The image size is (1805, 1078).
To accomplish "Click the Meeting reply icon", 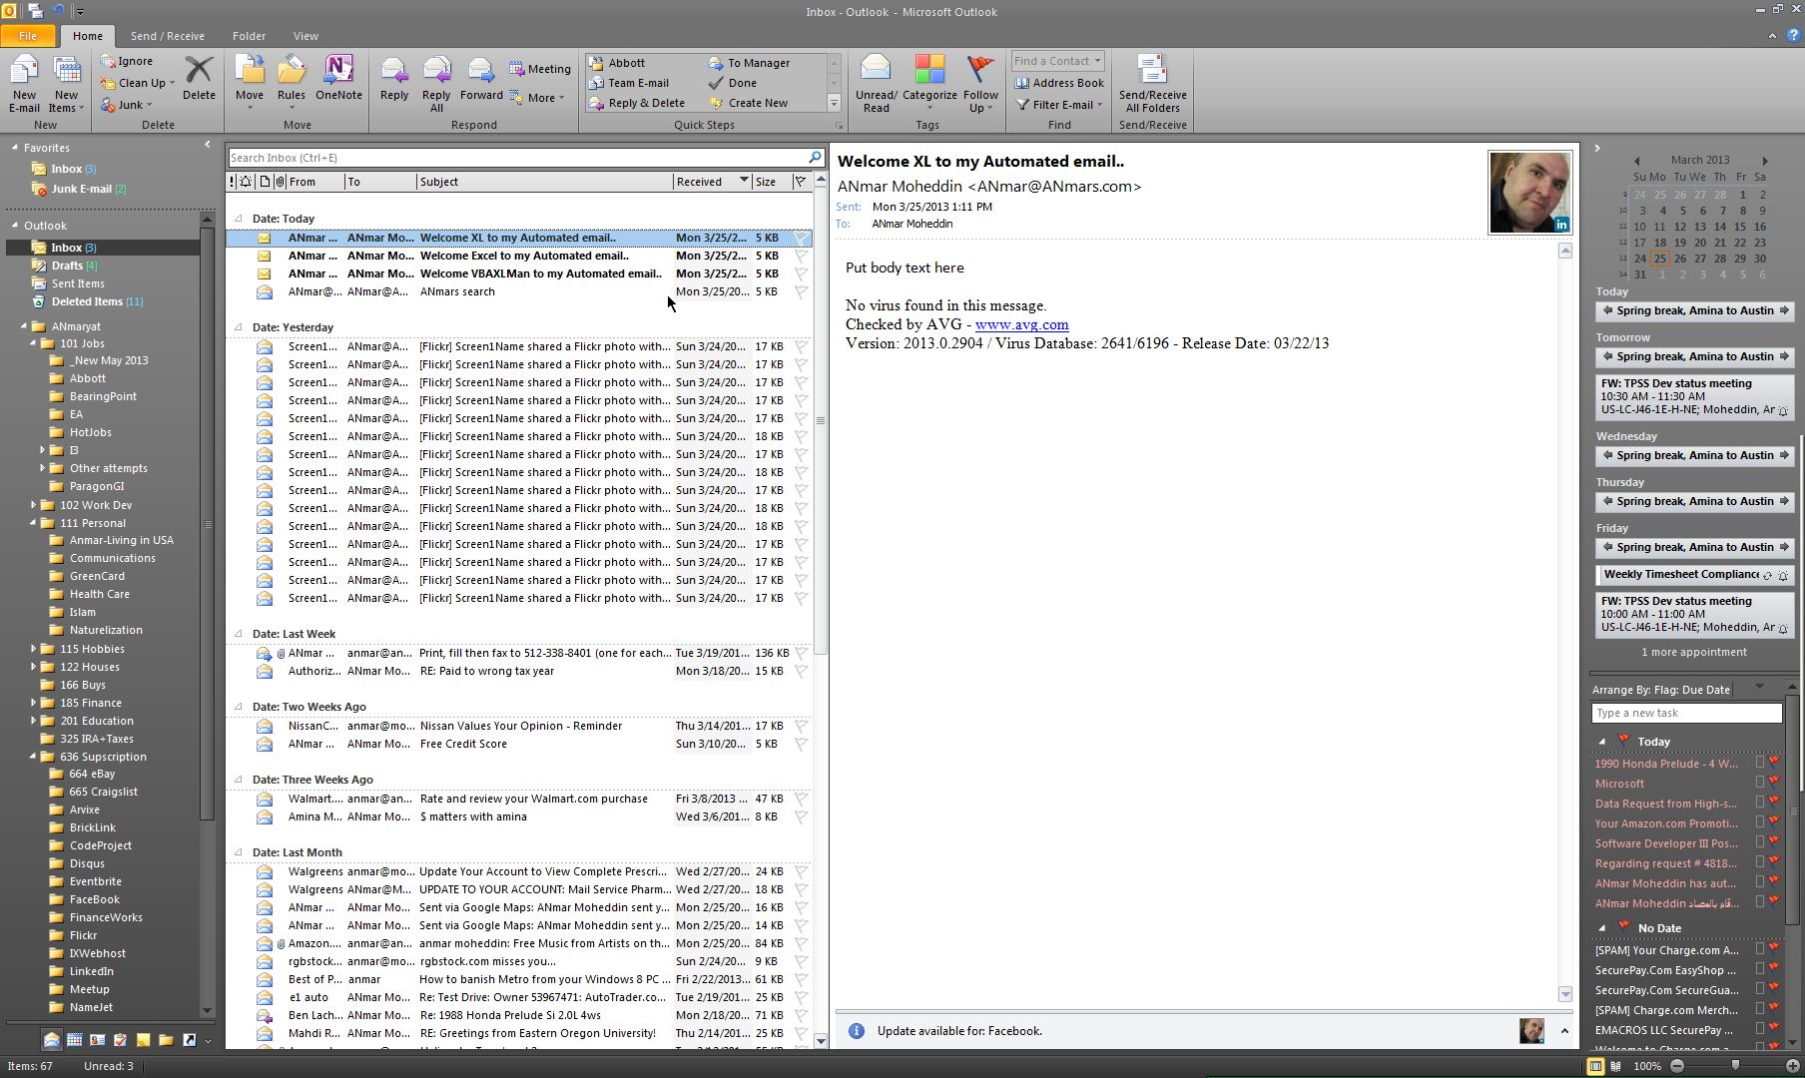I will (516, 69).
